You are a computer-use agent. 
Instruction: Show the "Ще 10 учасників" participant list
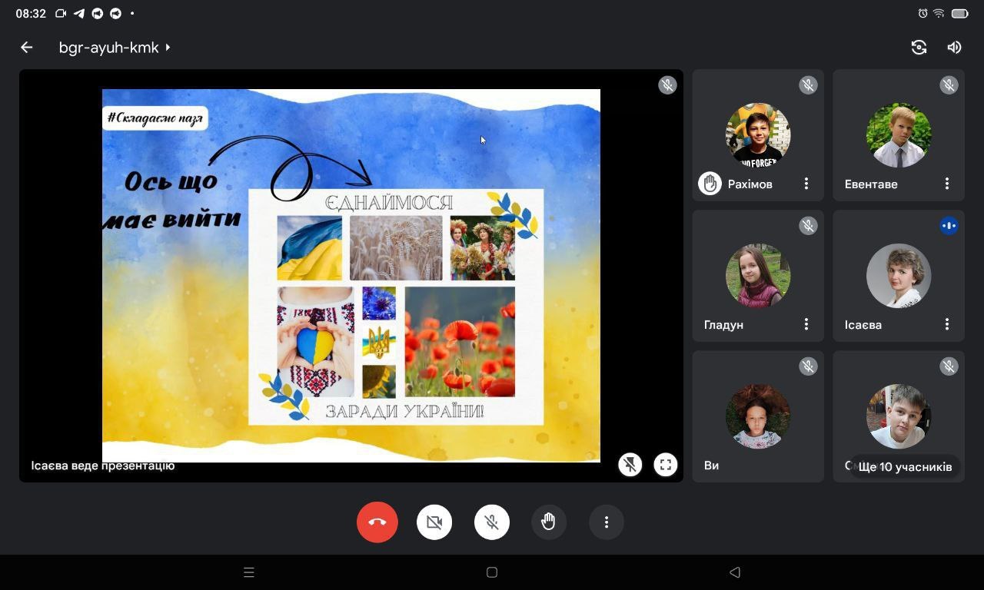[904, 466]
